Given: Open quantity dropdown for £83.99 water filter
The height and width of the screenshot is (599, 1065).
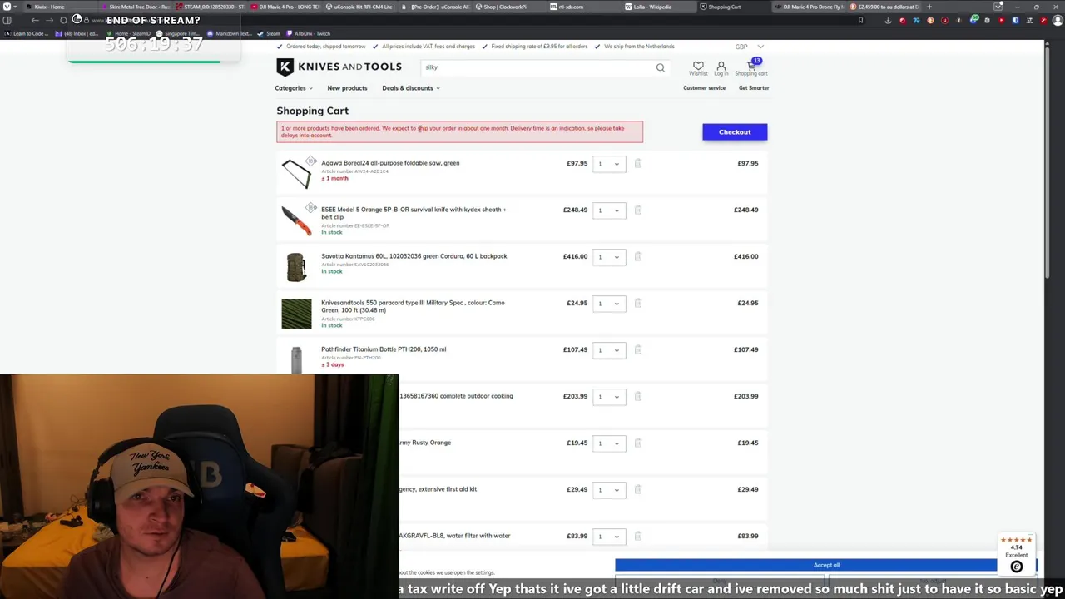Looking at the screenshot, I should 609,537.
